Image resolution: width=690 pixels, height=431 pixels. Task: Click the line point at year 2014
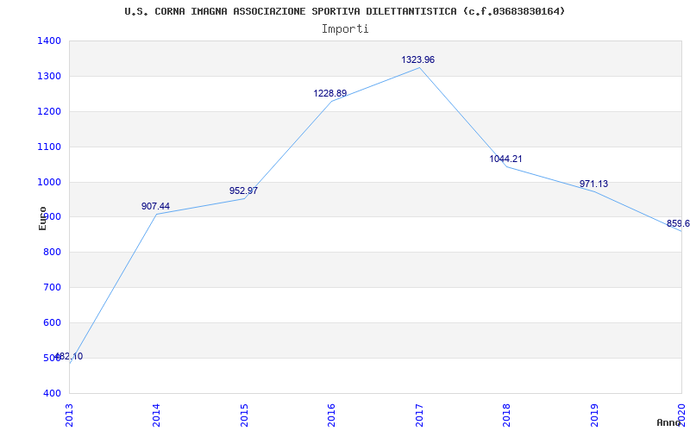pos(156,214)
